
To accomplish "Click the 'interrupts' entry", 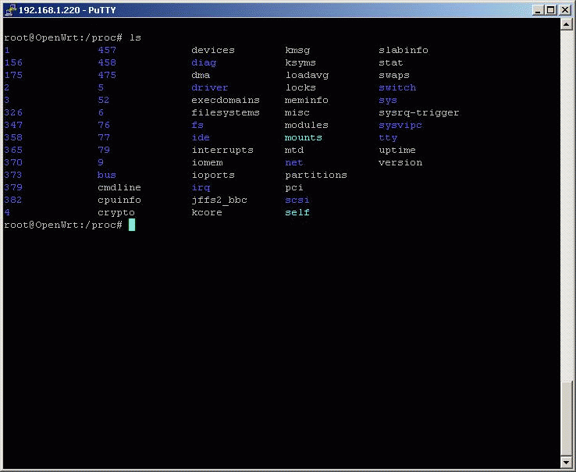I will coord(222,151).
